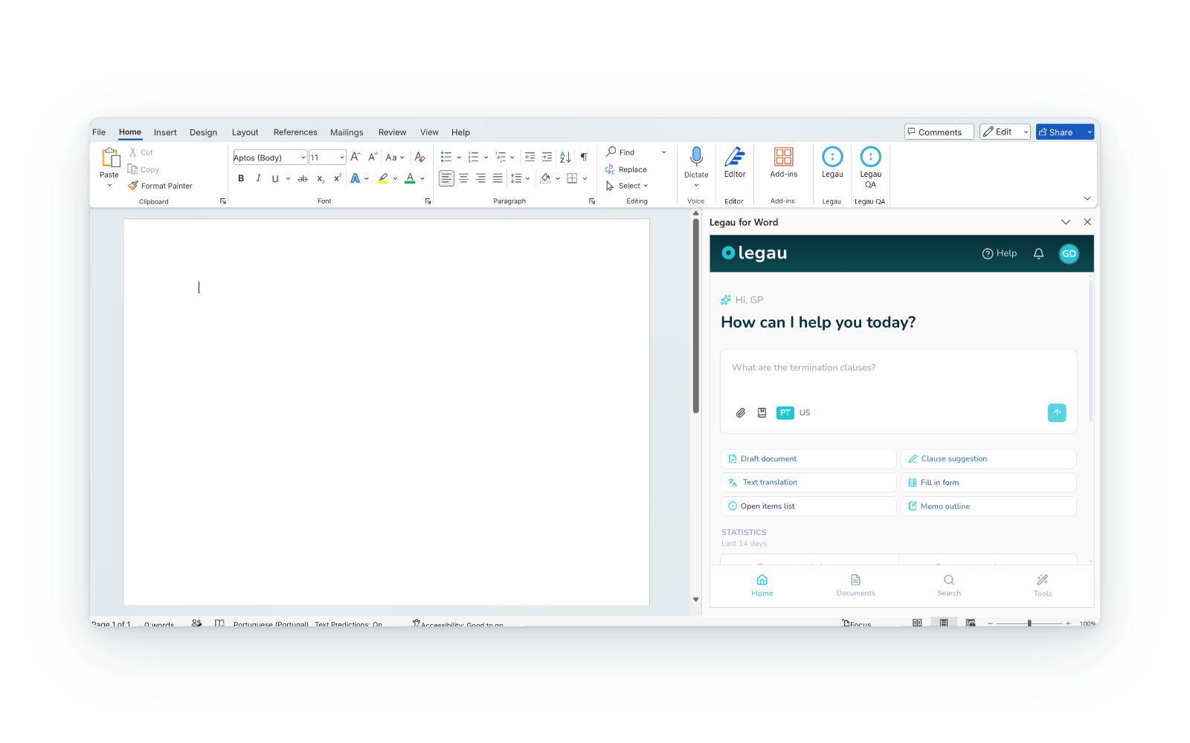This screenshot has width=1190, height=743.
Task: Apply subscript formatting
Action: tap(321, 178)
